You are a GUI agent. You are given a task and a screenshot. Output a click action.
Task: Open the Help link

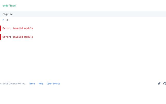[x=41, y=84]
